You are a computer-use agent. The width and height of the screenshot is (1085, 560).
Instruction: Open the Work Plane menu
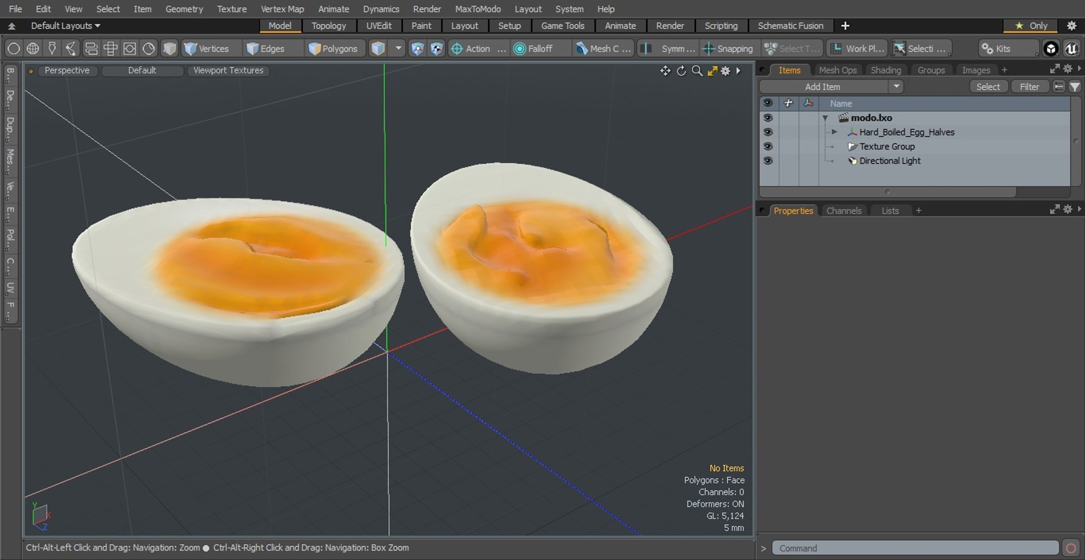point(858,49)
